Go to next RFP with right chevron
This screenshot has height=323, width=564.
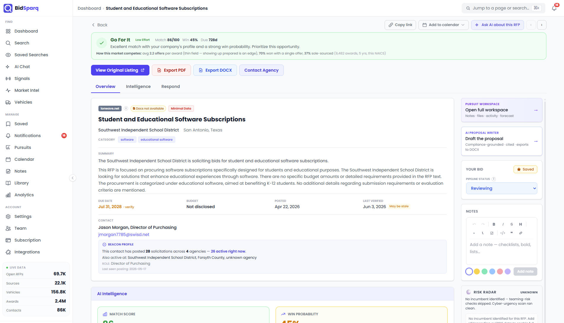point(542,25)
